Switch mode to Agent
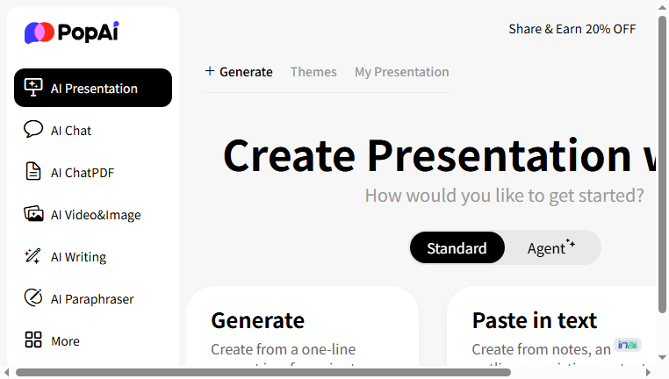Image resolution: width=669 pixels, height=379 pixels. coord(551,248)
